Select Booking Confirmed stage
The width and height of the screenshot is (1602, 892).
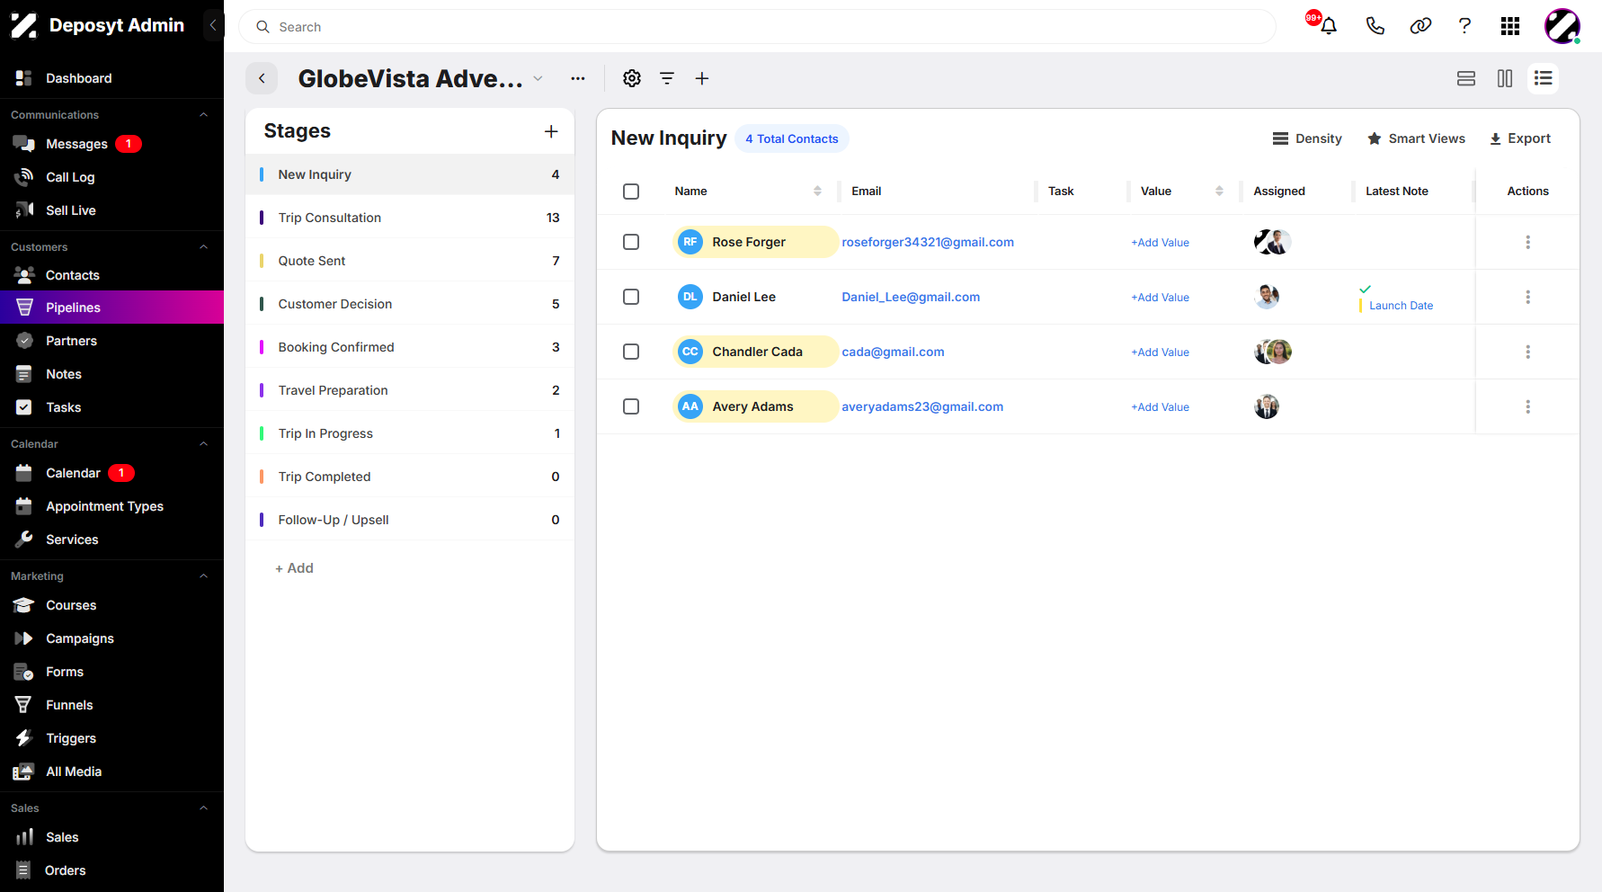point(410,347)
